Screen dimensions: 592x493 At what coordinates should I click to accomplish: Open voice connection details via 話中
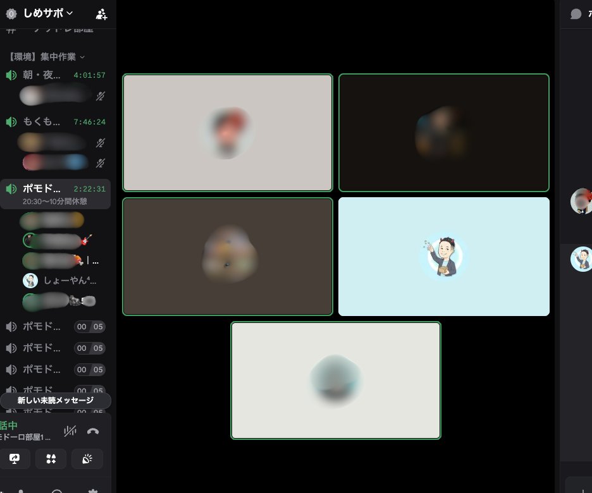[9, 425]
